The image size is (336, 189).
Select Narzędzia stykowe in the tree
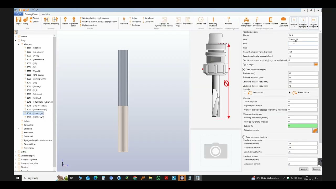(29, 160)
